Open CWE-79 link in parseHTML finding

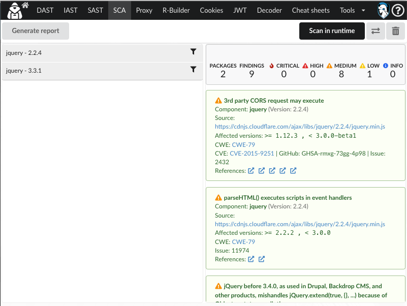(243, 242)
